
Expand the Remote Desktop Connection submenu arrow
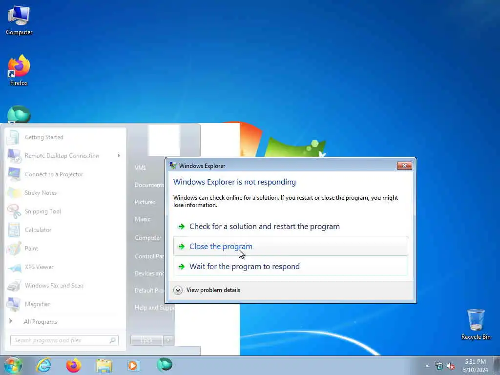pos(119,156)
